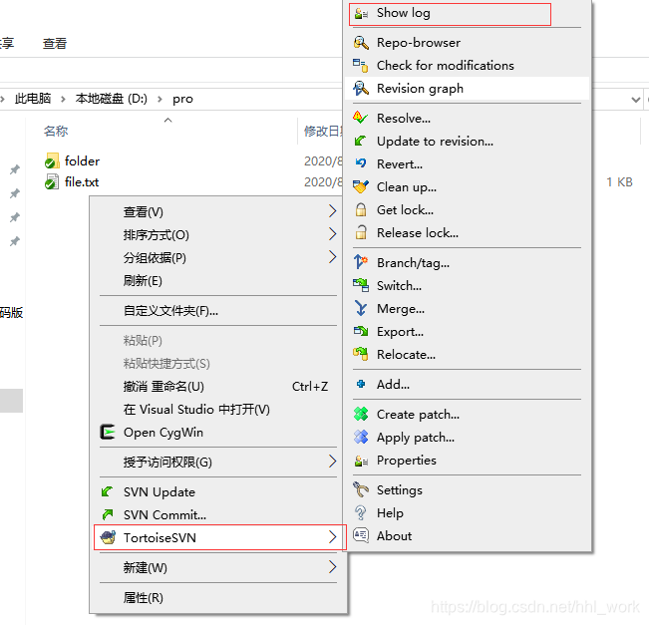Click folder's 2020/8 date cell
649x625 pixels.
click(x=323, y=160)
